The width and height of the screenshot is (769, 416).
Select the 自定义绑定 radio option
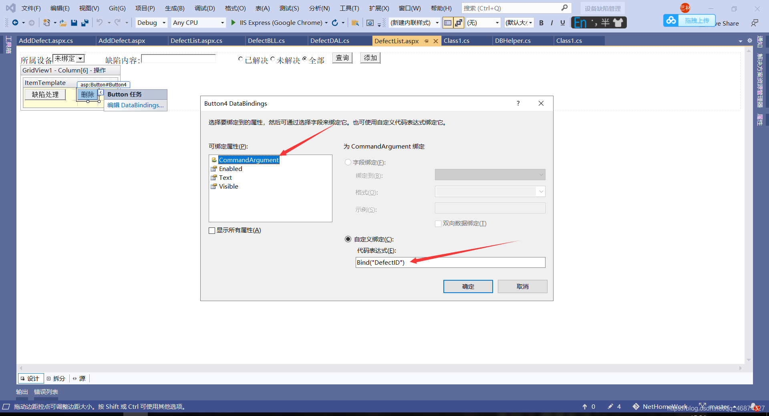pos(348,239)
